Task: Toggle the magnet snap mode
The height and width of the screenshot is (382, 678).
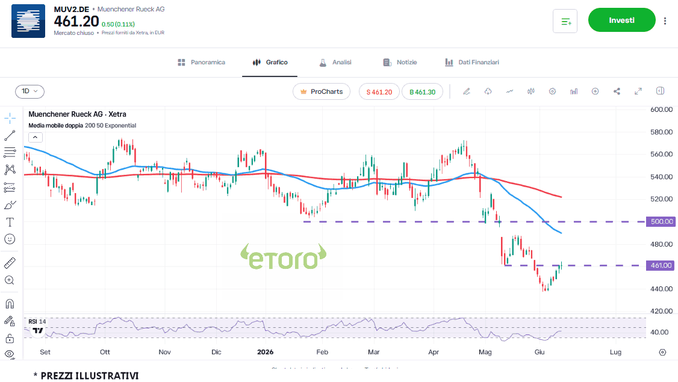Action: point(10,303)
